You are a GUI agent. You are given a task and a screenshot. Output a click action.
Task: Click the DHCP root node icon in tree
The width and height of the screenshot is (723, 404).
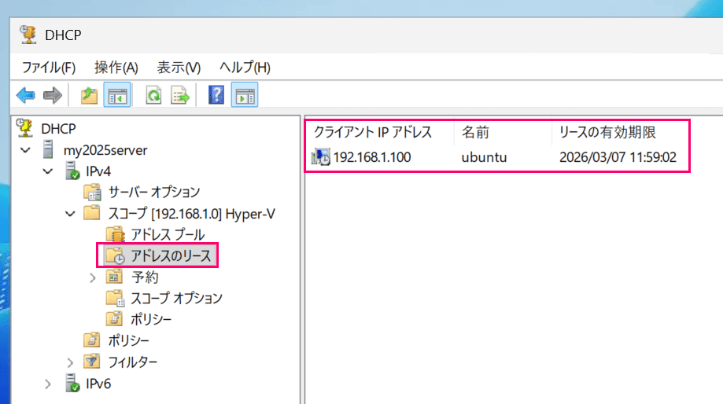click(x=24, y=128)
